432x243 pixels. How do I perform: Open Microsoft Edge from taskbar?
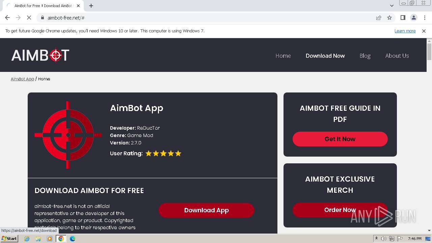tap(73, 239)
